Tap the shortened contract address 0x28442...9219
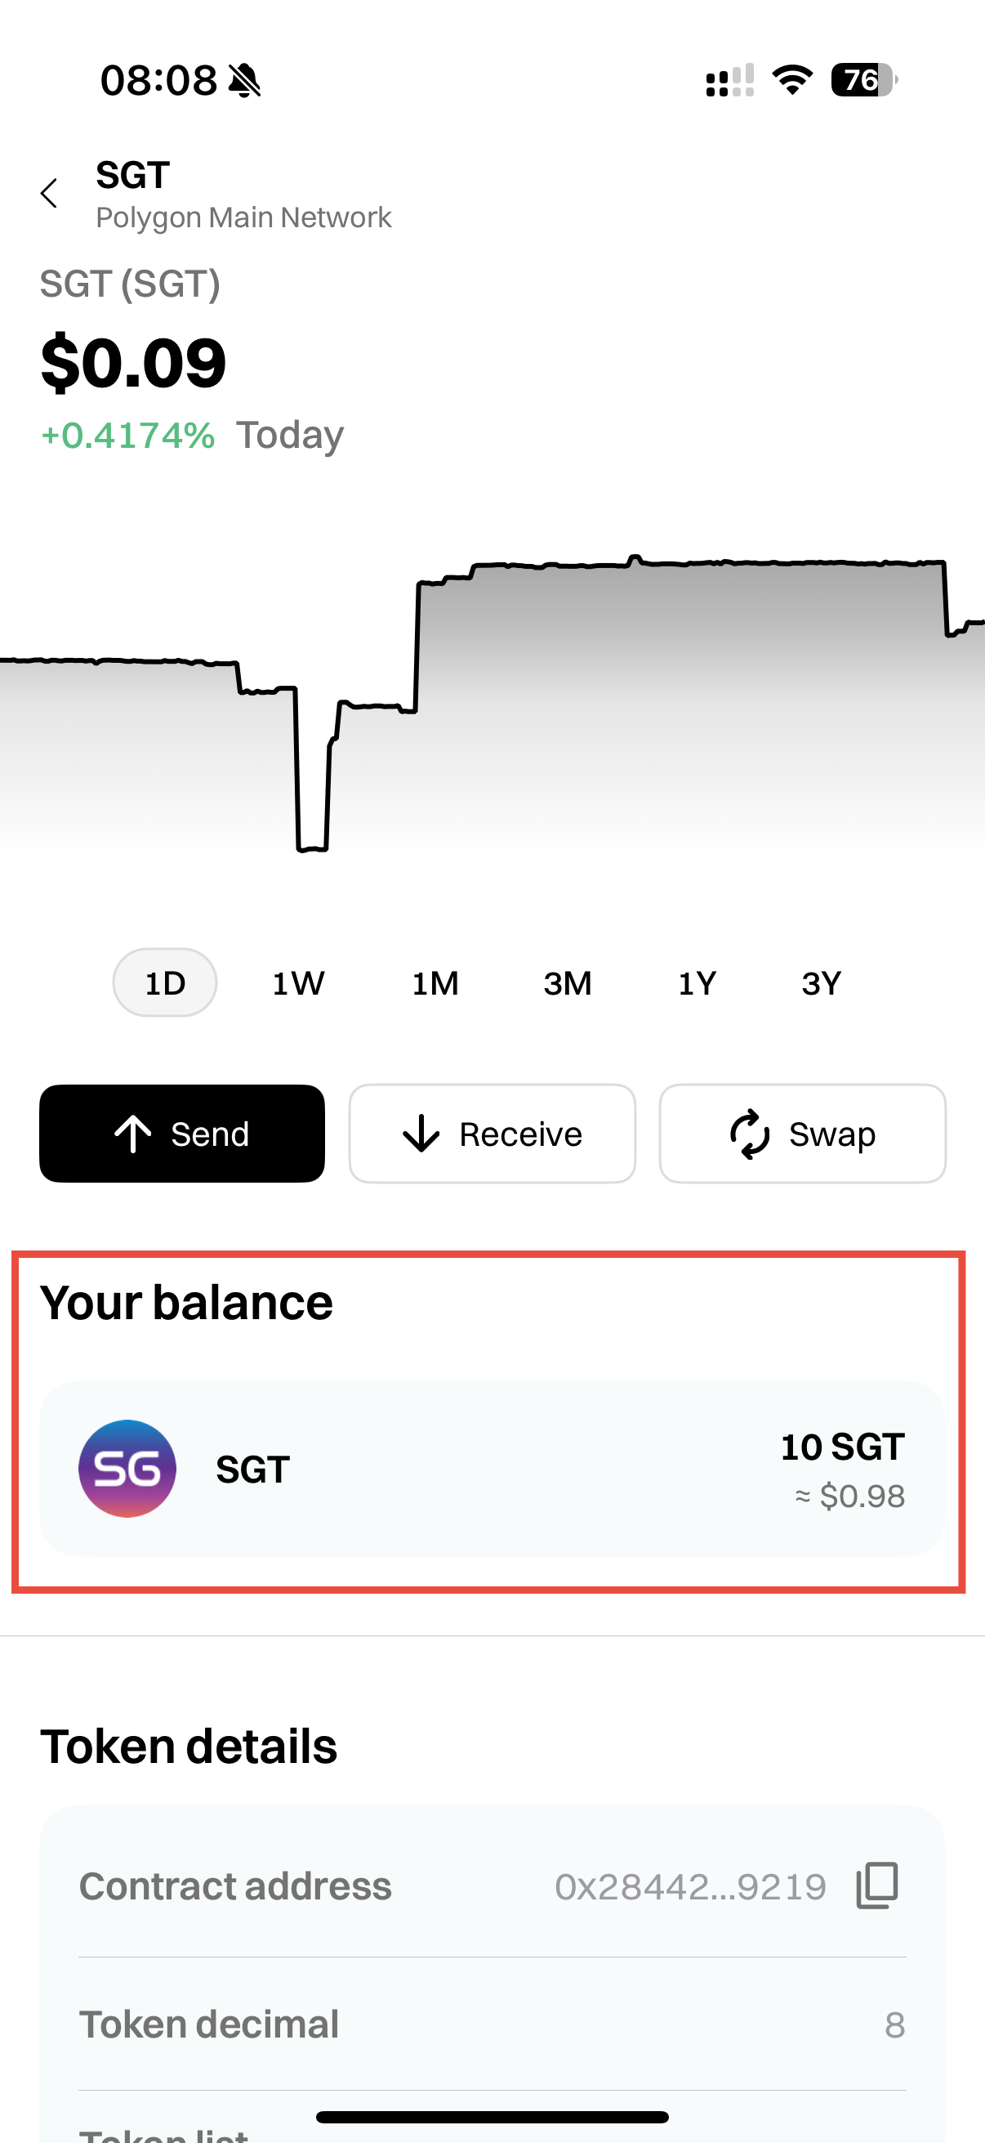 [690, 1886]
